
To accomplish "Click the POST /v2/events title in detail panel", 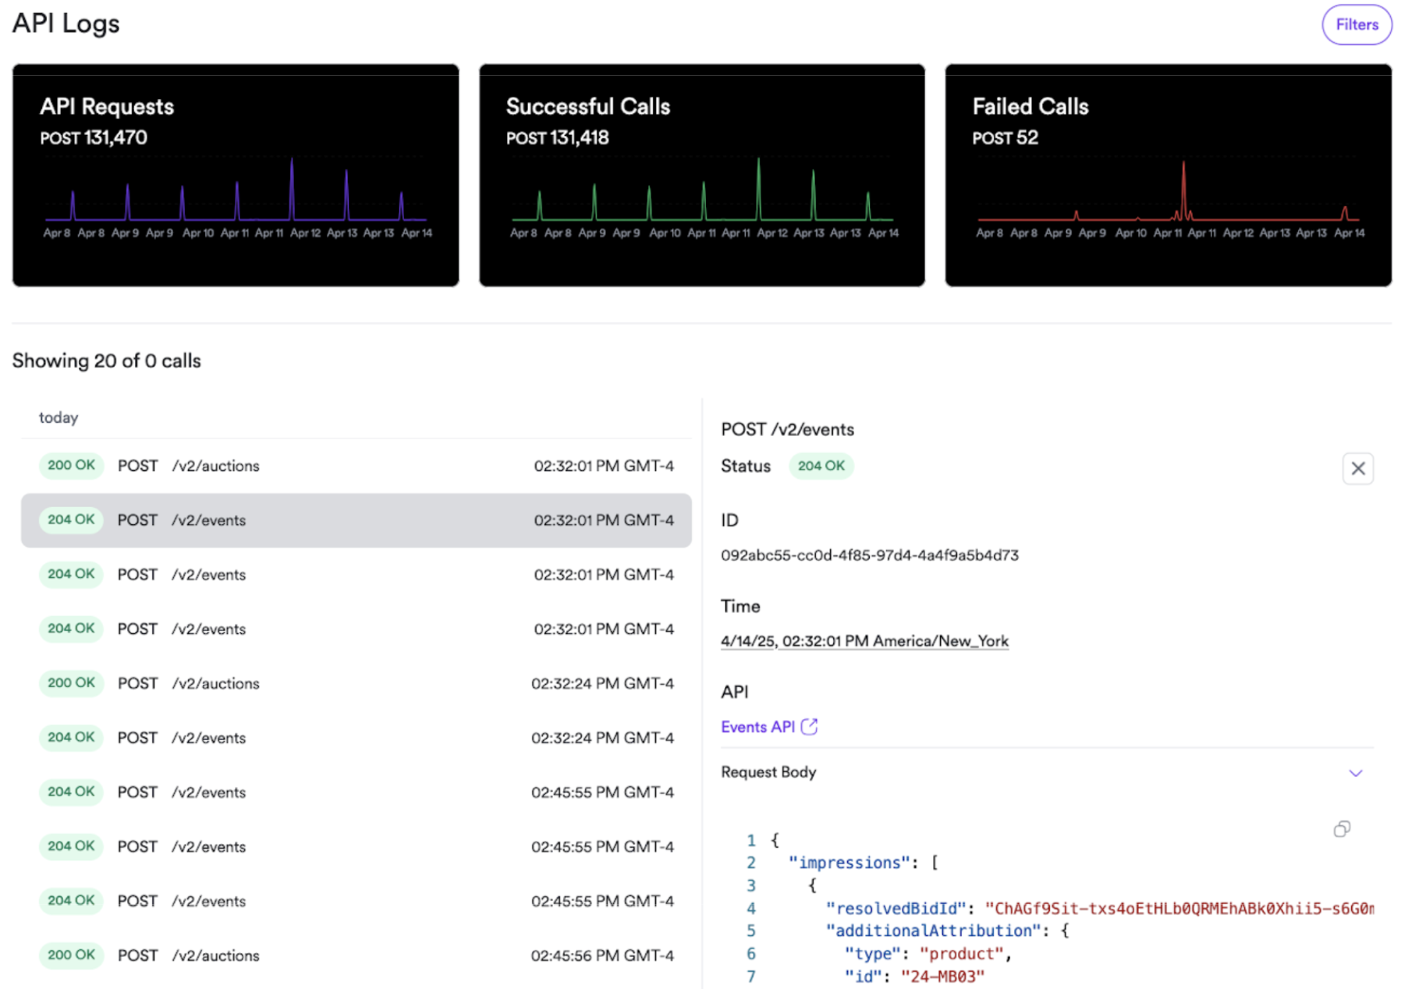I will [787, 428].
